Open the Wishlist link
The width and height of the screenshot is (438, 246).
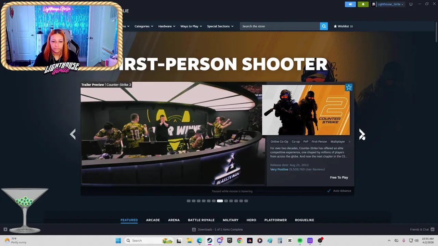tap(343, 26)
